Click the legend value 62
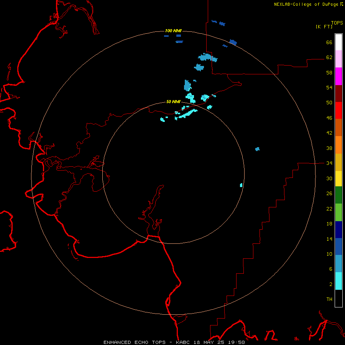The image size is (345, 345). click(329, 58)
